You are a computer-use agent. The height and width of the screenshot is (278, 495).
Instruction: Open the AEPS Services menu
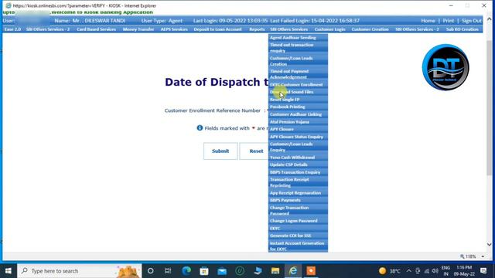(174, 29)
